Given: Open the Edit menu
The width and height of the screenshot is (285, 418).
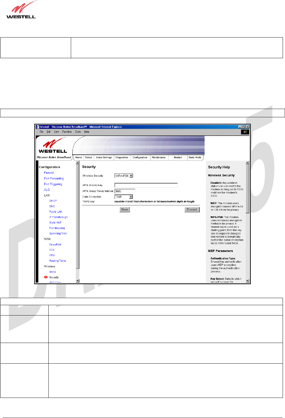Looking at the screenshot, I should point(49,132).
